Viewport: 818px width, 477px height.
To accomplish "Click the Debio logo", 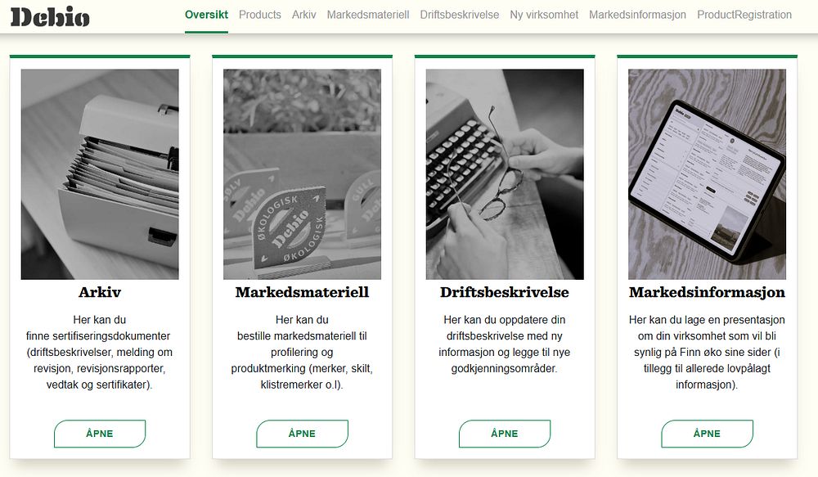I will [x=50, y=16].
